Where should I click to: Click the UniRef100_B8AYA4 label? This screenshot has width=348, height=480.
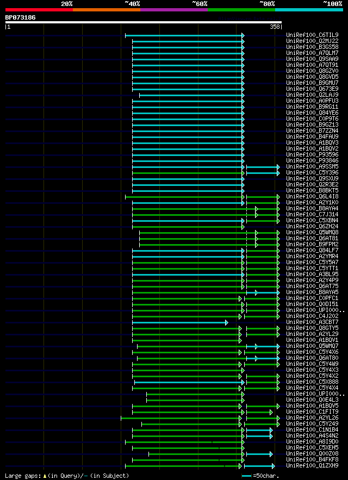(x=312, y=209)
